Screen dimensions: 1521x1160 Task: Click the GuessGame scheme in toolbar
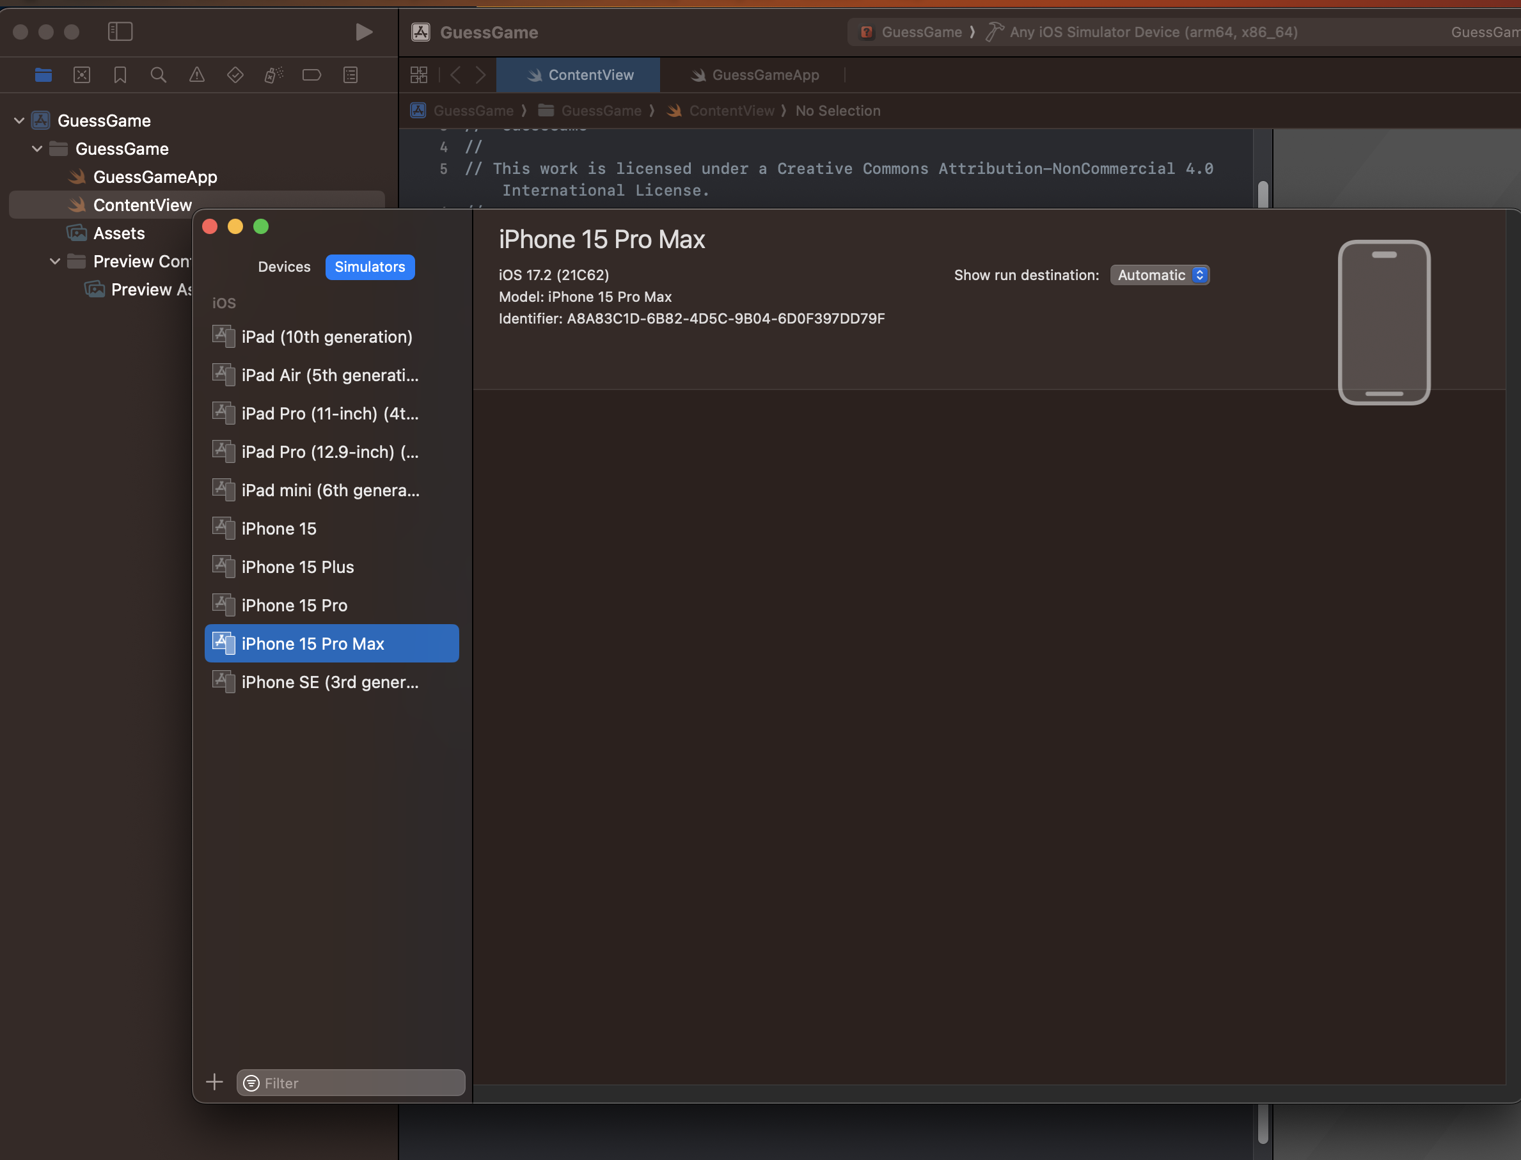tap(911, 33)
